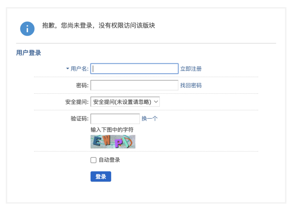The image size is (290, 209).
Task: Click the chevron on the 安全提问 select
Action: (x=156, y=102)
